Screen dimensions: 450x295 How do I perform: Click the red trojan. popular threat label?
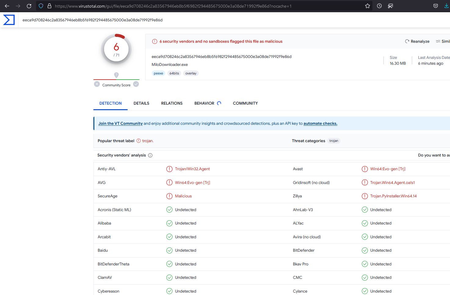point(148,141)
